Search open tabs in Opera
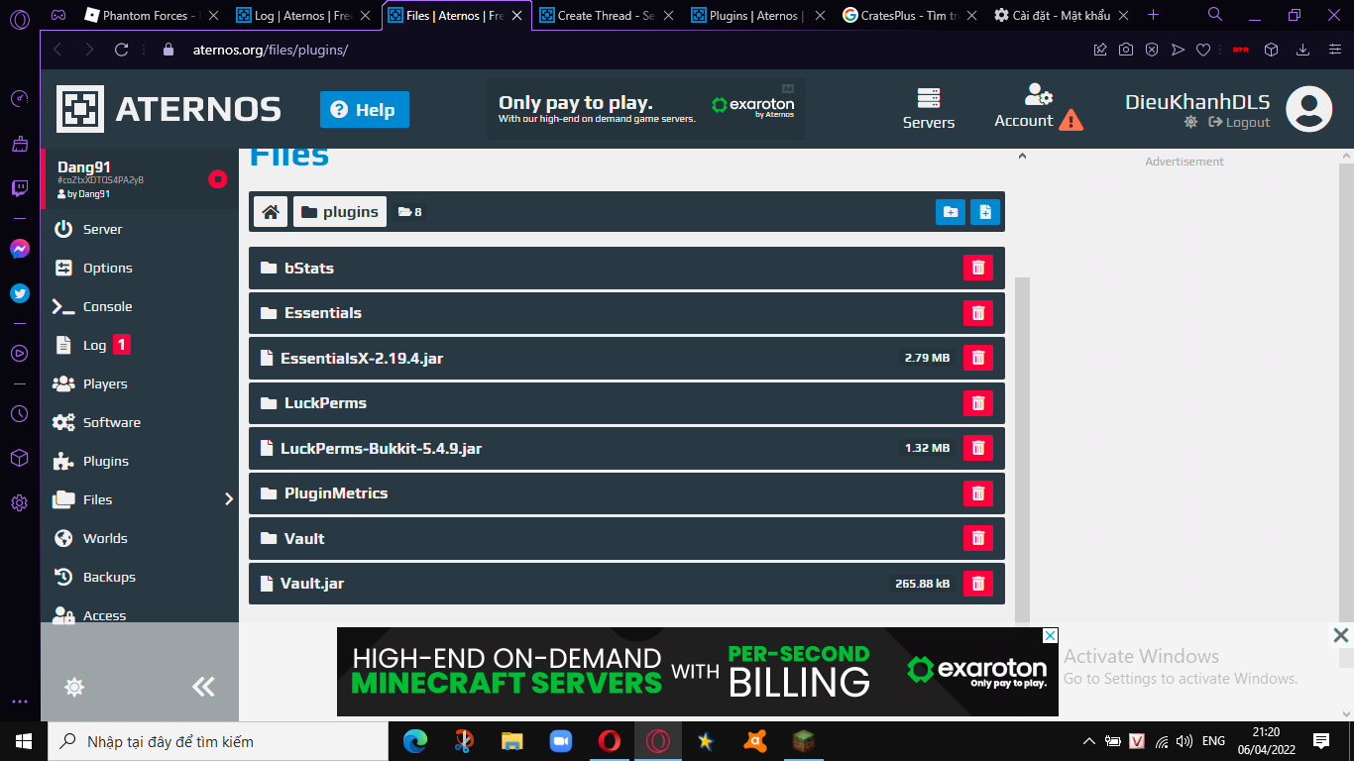Screen dimensions: 1354x761 [1215, 15]
